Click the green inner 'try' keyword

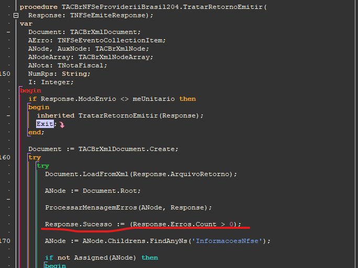43,166
